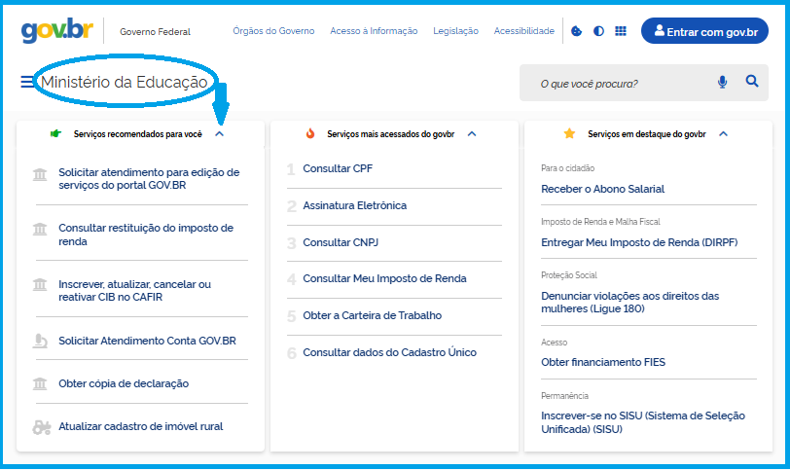Open Assinatura Eletrônica service
The height and width of the screenshot is (470, 790).
point(355,205)
